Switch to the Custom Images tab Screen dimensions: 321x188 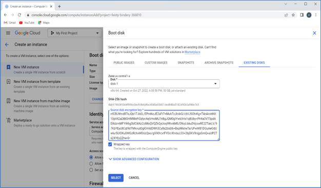point(156,63)
